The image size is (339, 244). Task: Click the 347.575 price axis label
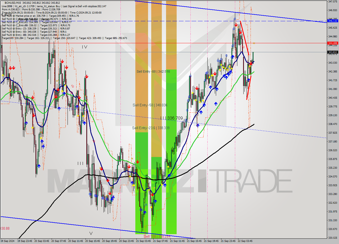(332, 1)
